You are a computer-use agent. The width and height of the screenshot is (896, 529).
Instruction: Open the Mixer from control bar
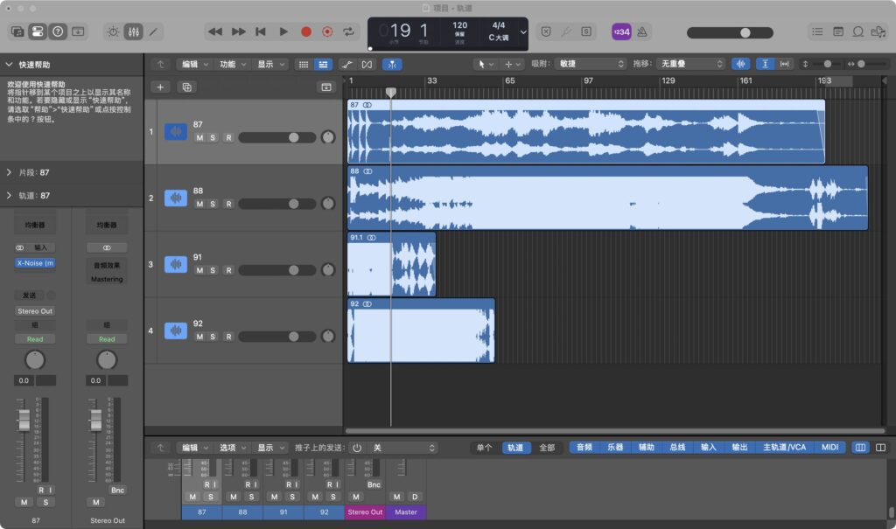[x=134, y=31]
